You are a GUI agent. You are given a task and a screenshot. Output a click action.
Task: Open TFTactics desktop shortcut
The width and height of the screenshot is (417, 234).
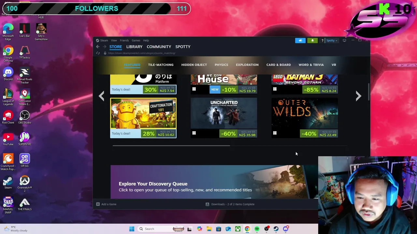tap(24, 52)
